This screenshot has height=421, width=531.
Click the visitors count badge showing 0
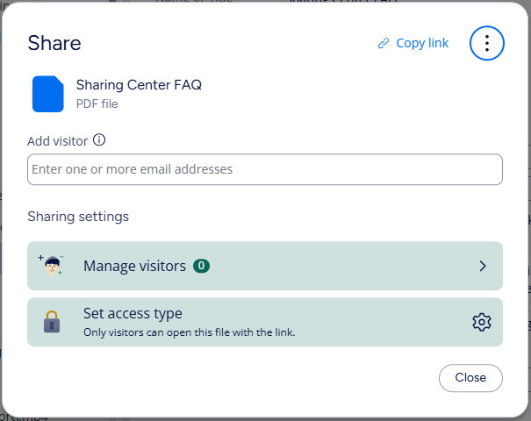[x=201, y=266]
